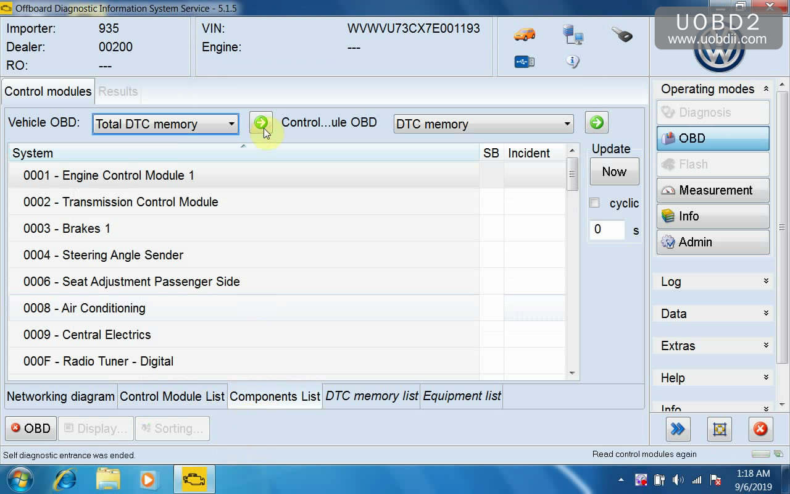Viewport: 790px width, 494px height.
Task: Click the ignition key icon
Action: coord(622,35)
